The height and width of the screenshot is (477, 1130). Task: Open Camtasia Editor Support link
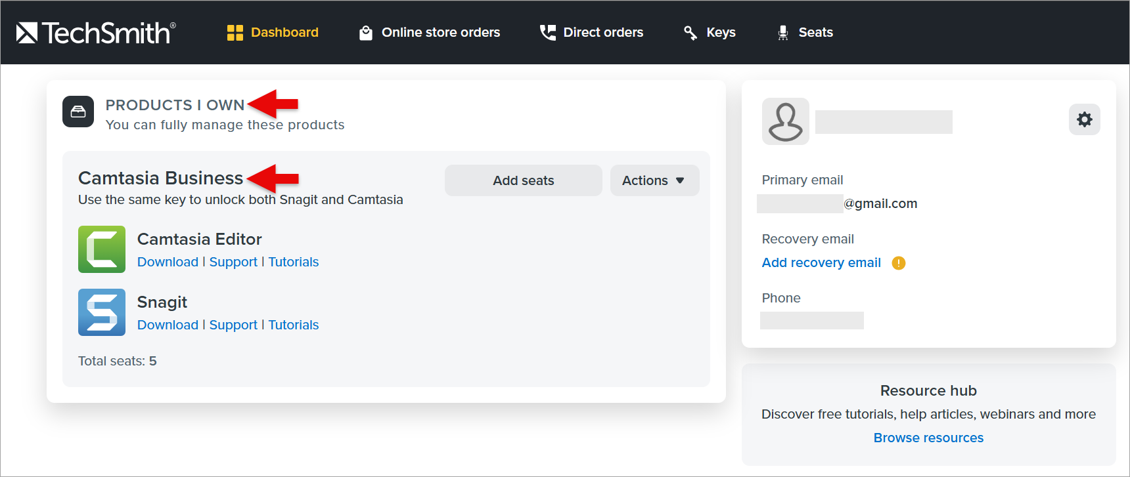tap(233, 262)
